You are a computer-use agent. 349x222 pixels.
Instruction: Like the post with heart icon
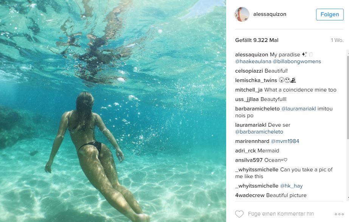(239, 214)
